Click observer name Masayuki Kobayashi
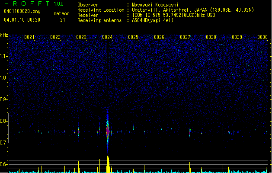The height and width of the screenshot is (173, 272). click(155, 5)
